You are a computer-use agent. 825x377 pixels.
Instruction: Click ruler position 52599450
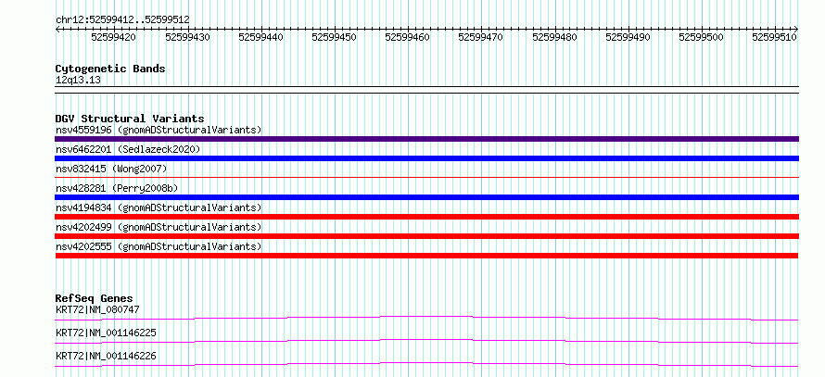pyautogui.click(x=334, y=37)
